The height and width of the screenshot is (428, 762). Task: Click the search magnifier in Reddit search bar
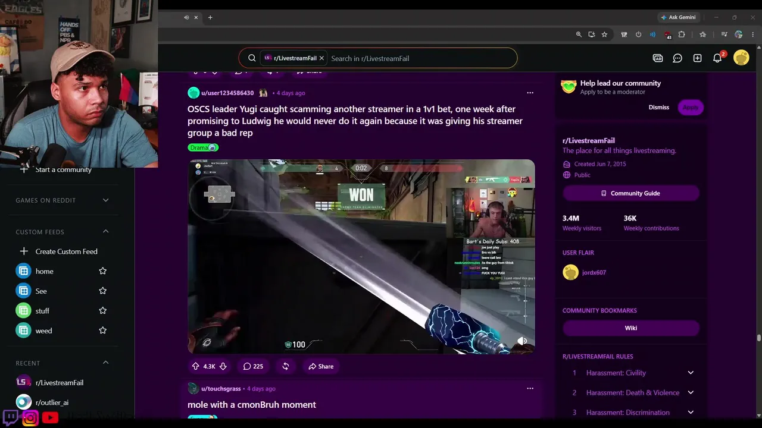tap(252, 58)
